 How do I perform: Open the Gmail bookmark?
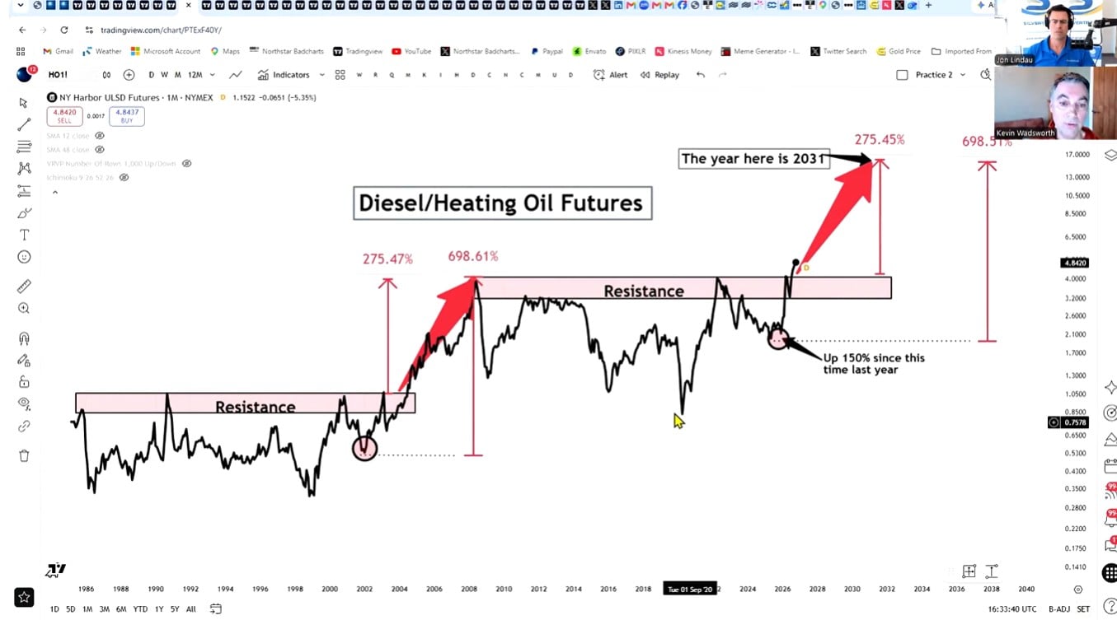coord(59,51)
